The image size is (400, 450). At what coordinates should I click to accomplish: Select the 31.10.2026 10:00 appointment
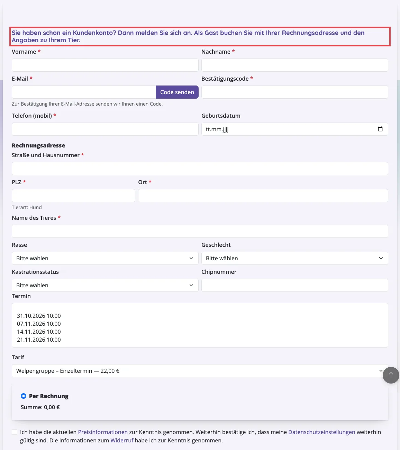click(39, 316)
